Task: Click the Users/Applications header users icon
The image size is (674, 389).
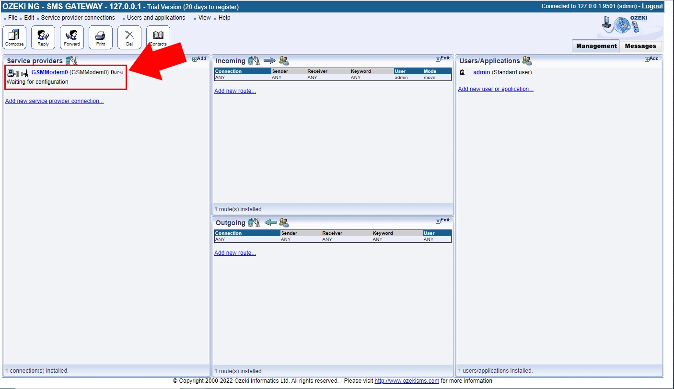Action: click(527, 60)
